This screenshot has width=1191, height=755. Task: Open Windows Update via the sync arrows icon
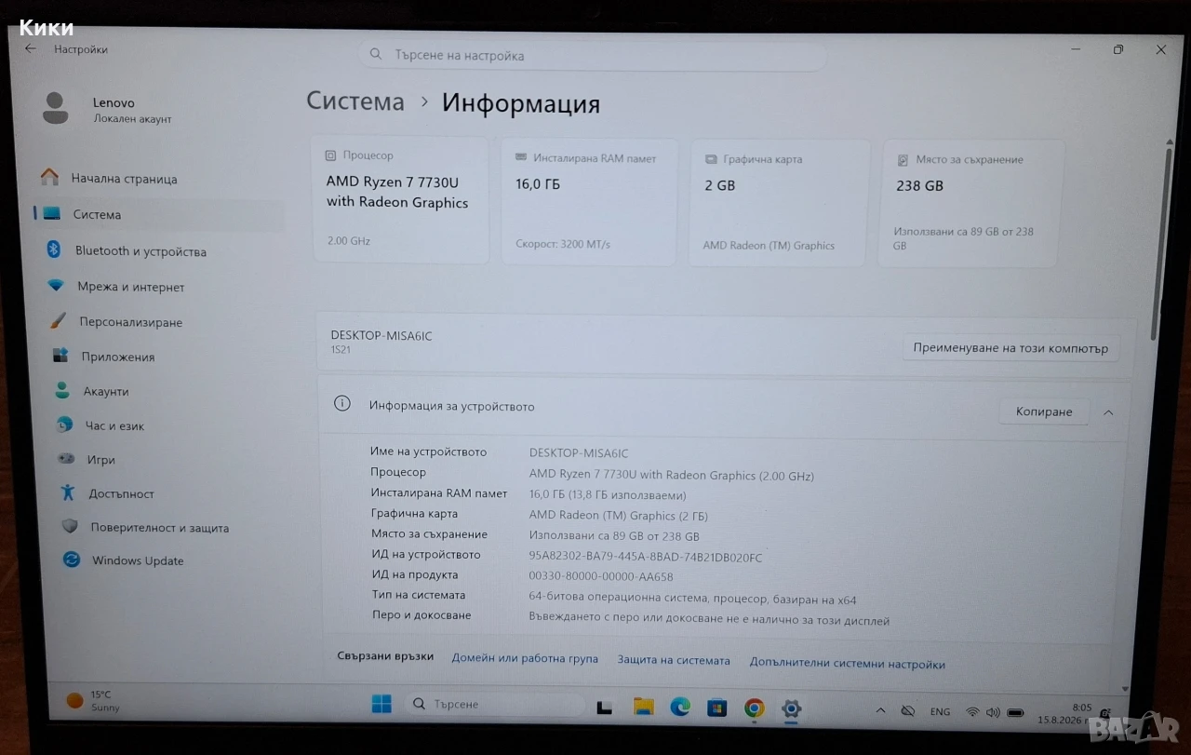point(72,560)
